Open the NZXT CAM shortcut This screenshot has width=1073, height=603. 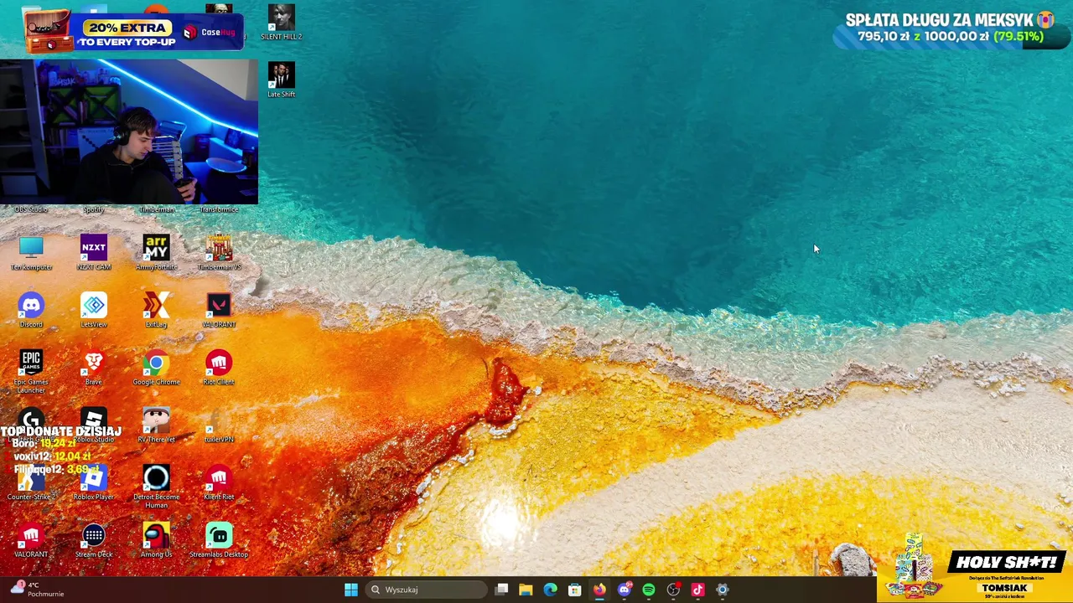pos(94,253)
